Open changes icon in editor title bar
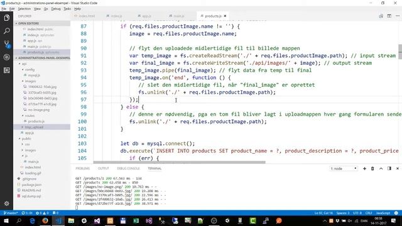 click(381, 16)
